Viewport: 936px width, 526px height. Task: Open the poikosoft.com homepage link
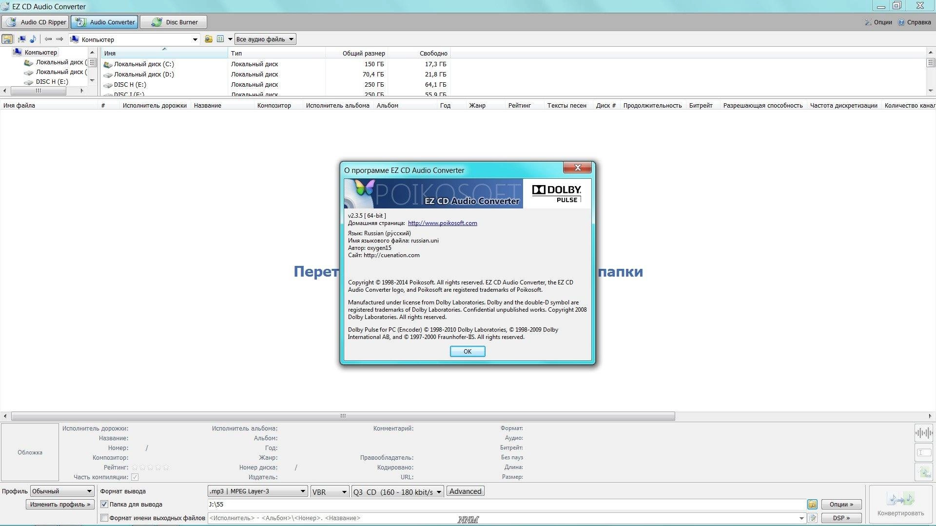click(442, 223)
